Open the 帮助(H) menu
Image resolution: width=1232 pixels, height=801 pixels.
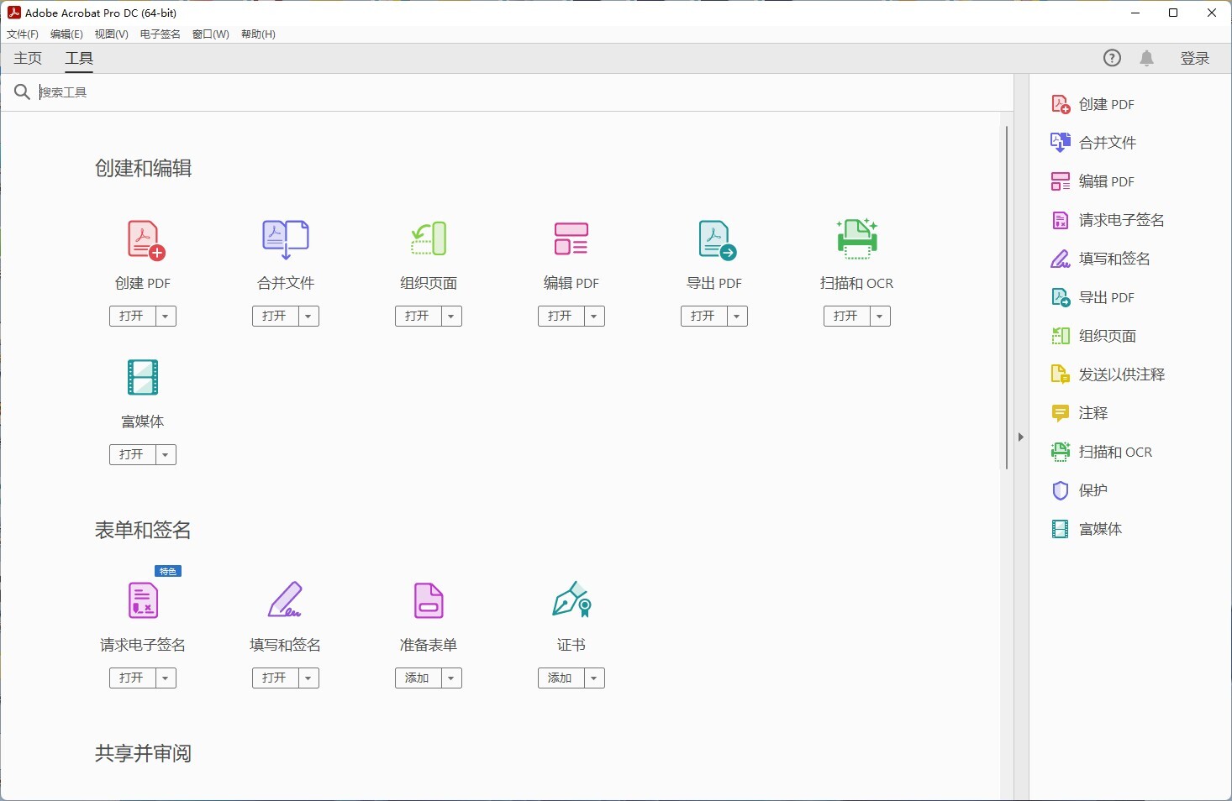click(x=258, y=34)
